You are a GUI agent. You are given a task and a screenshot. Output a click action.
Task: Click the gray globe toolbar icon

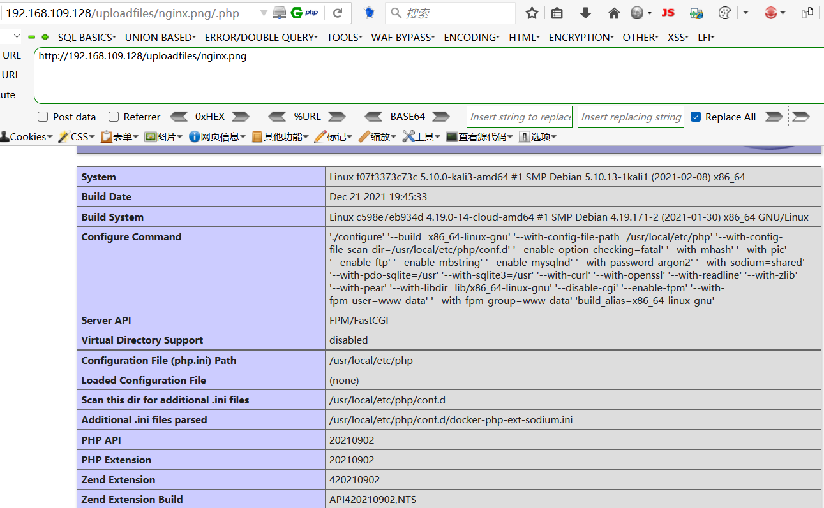[637, 13]
